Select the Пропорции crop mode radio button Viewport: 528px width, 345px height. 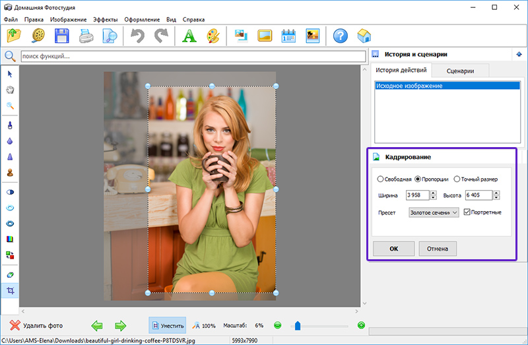tap(418, 179)
